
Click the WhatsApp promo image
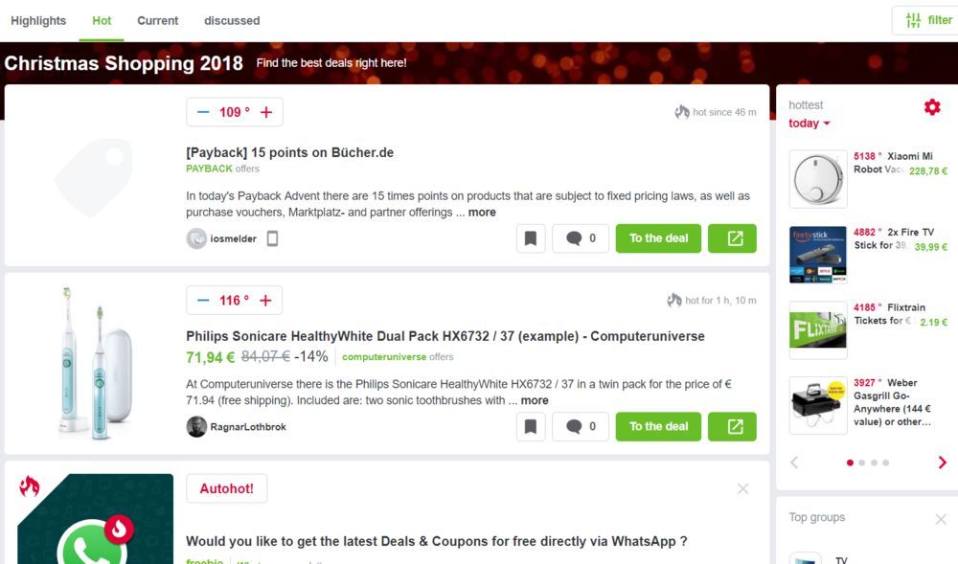point(95,519)
